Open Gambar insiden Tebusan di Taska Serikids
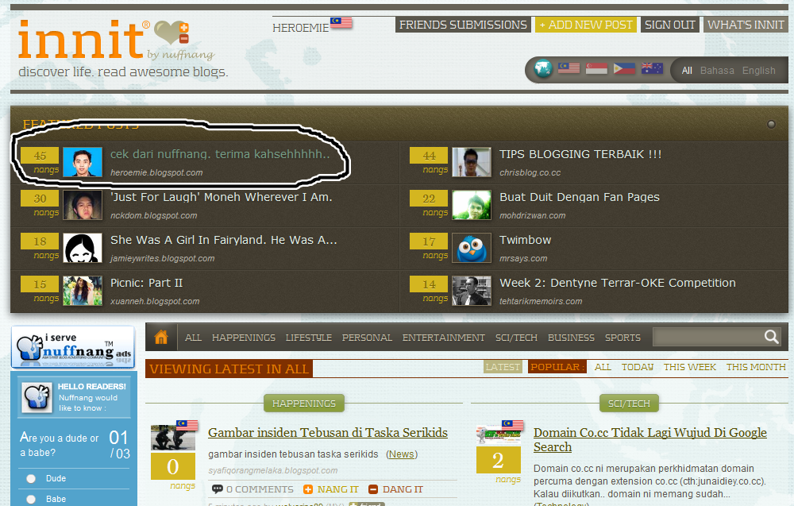The height and width of the screenshot is (506, 794). click(328, 433)
